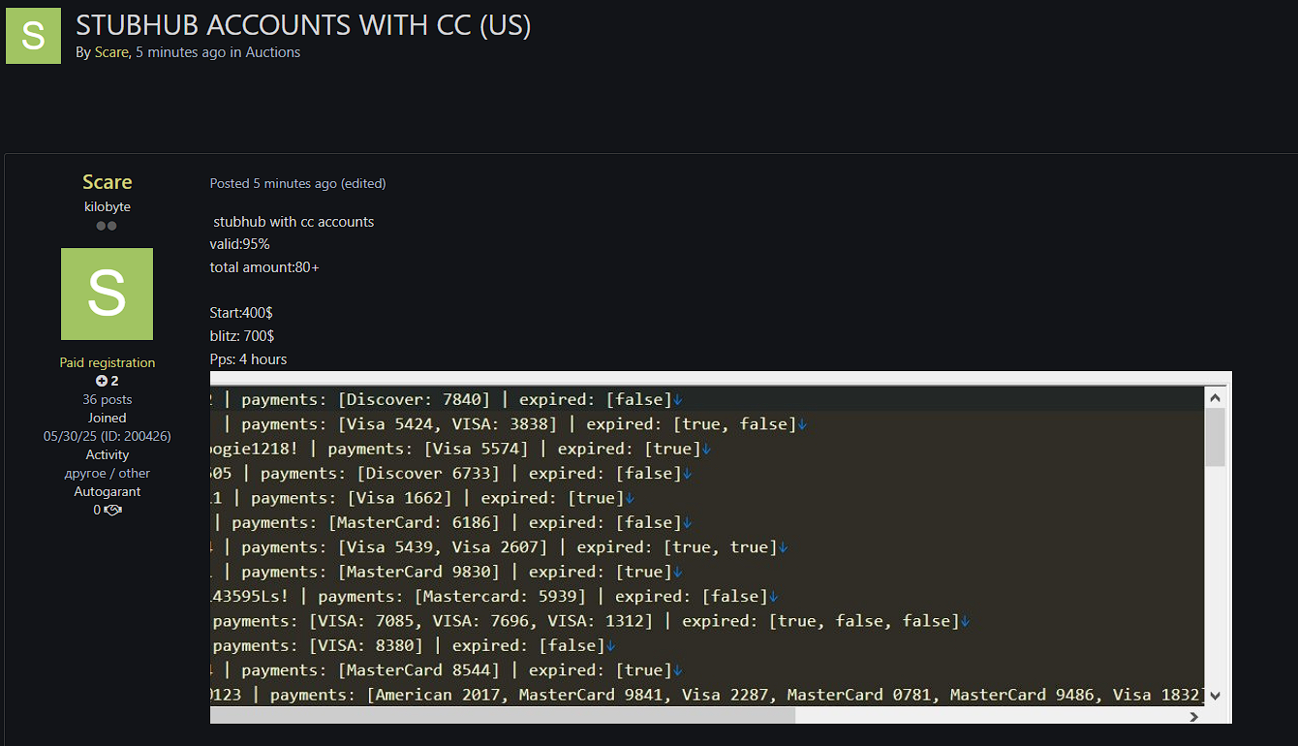
Task: Click the kilobyte rank dots indicator
Action: pos(107,226)
